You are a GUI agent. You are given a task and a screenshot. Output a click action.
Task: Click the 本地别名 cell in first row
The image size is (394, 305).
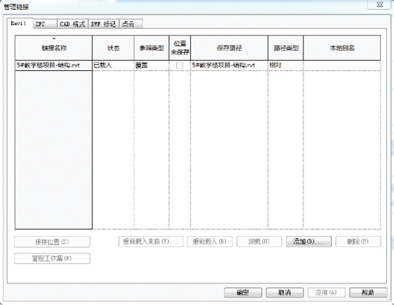342,65
